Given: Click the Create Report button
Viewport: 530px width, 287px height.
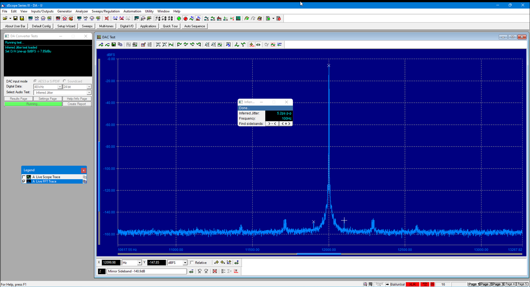Looking at the screenshot, I should (x=77, y=104).
